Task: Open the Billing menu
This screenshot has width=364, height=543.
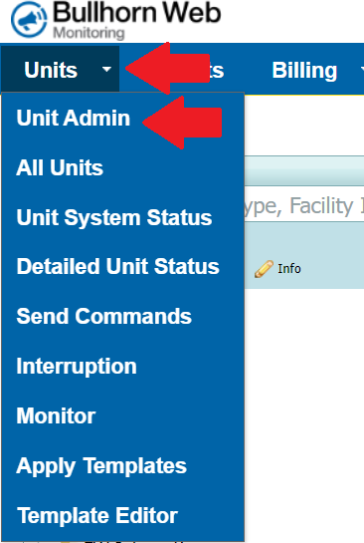Action: point(304,71)
